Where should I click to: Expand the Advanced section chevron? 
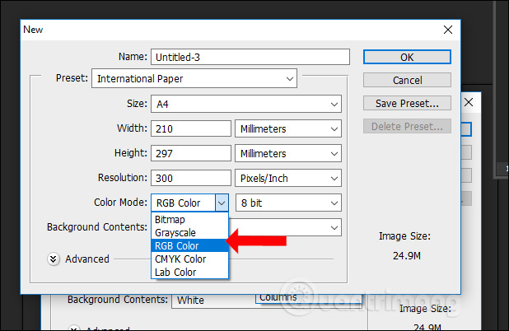pos(54,259)
